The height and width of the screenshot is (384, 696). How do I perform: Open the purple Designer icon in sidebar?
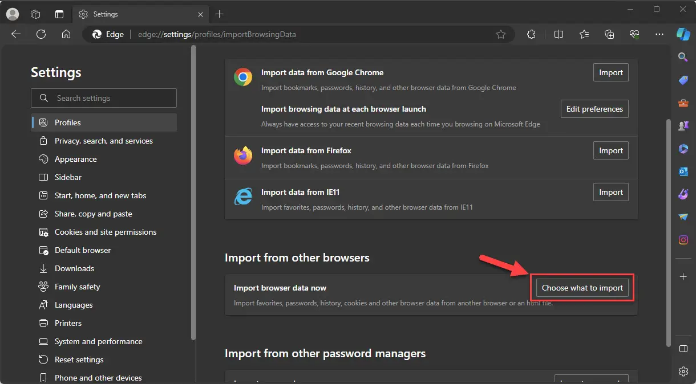683,194
